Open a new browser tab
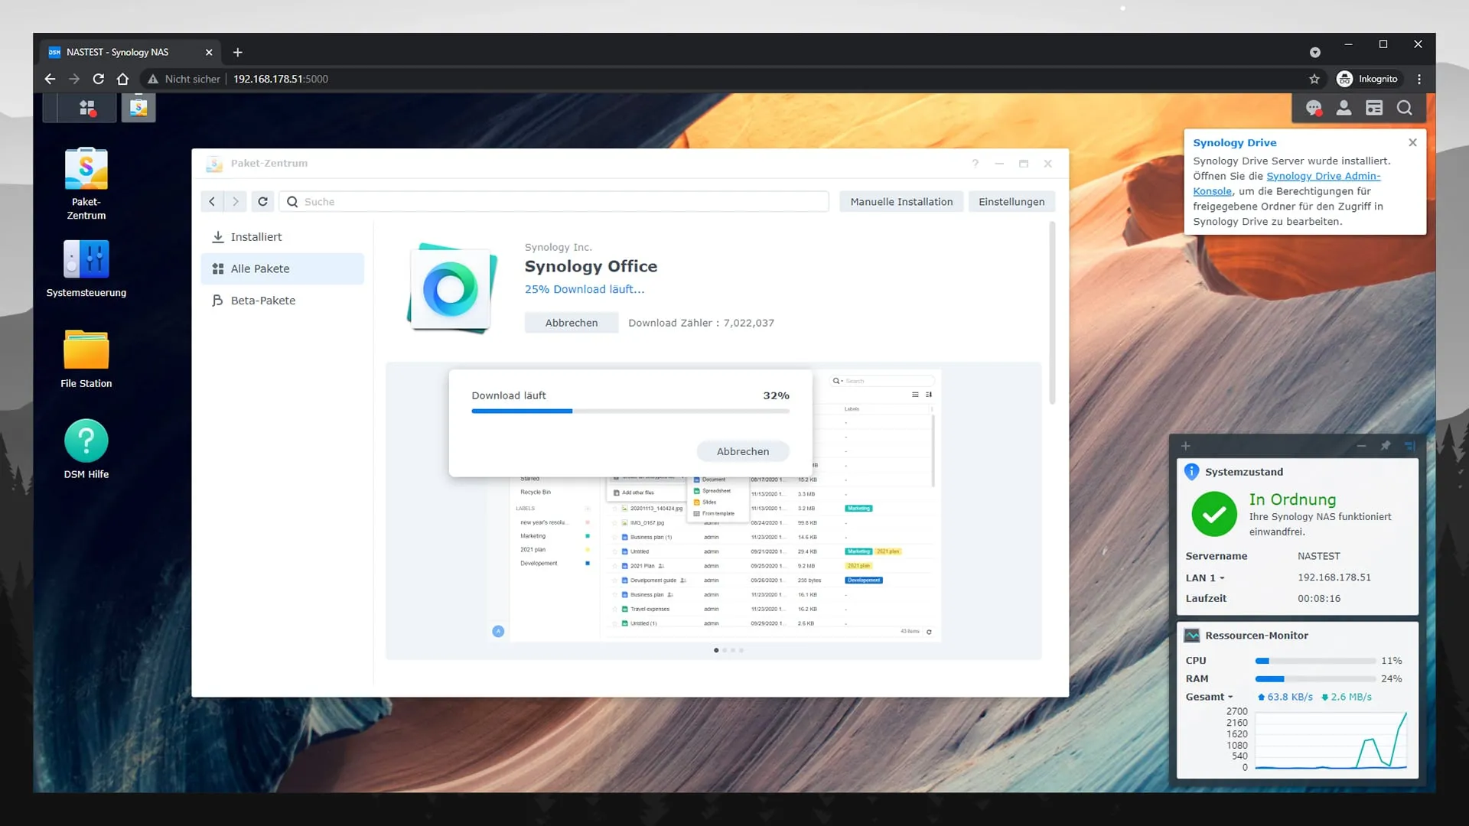 coord(238,52)
